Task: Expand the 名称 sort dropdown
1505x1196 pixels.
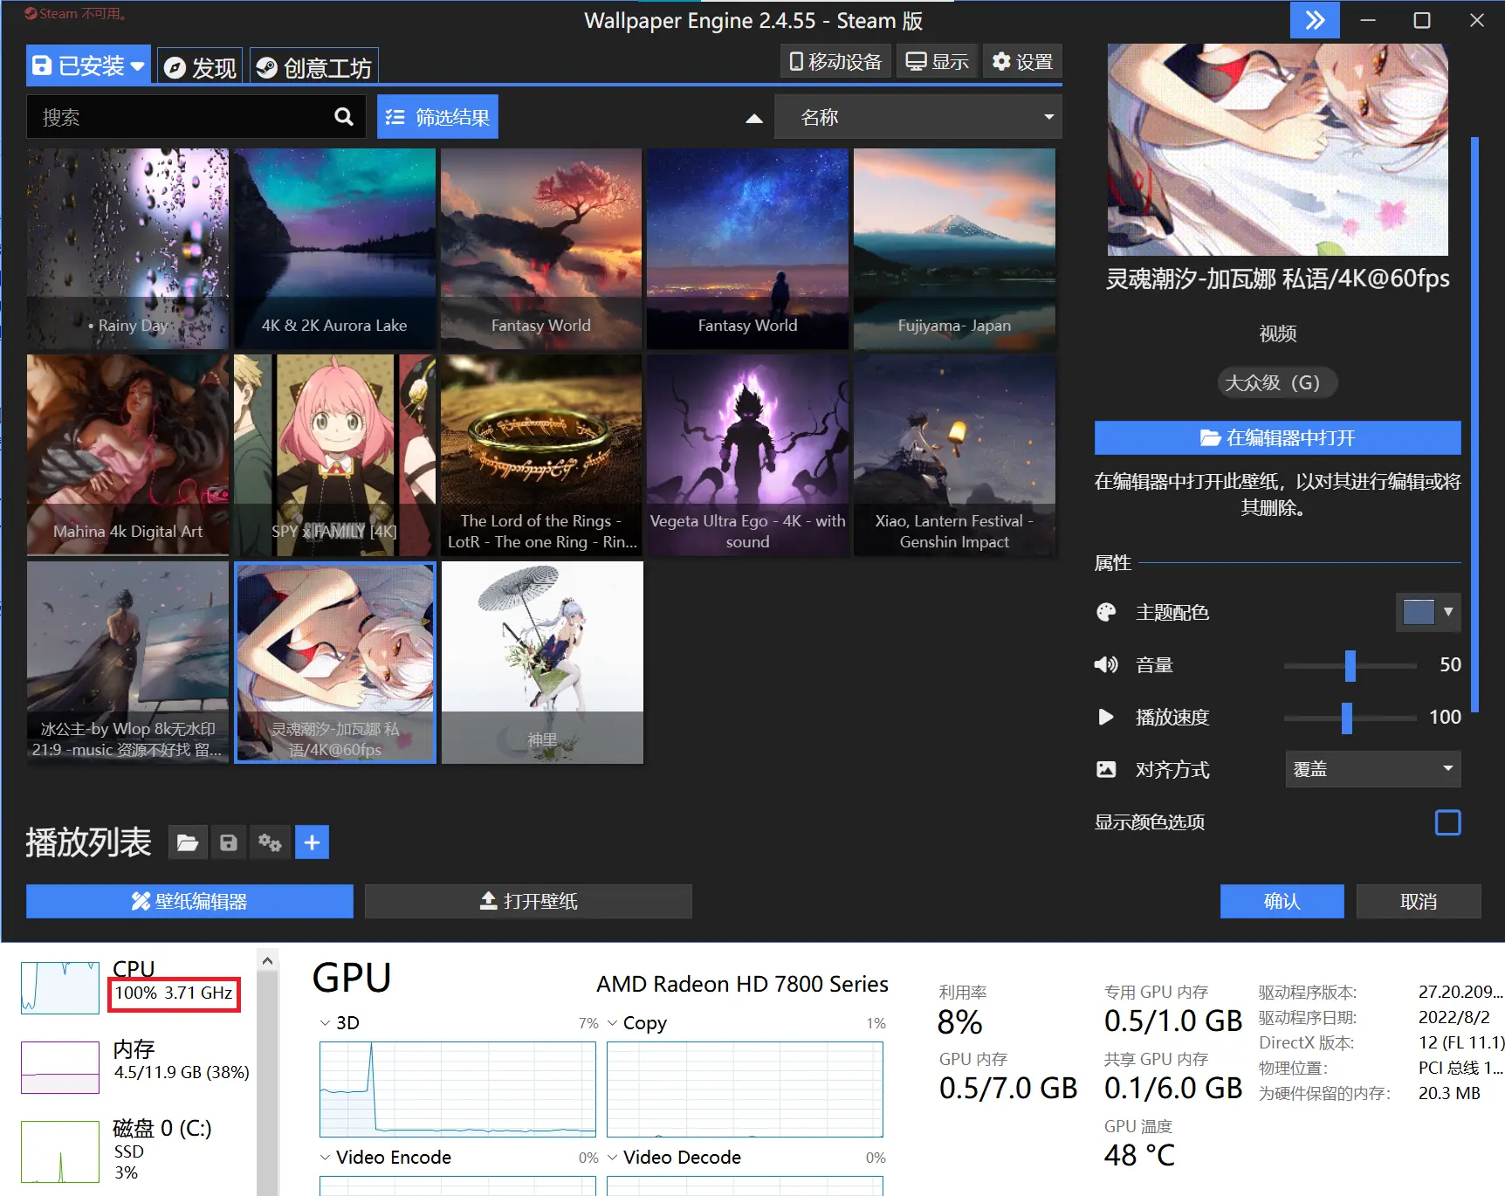Action: tap(918, 117)
